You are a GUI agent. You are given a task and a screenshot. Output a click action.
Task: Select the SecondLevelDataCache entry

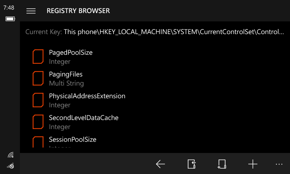tap(84, 118)
